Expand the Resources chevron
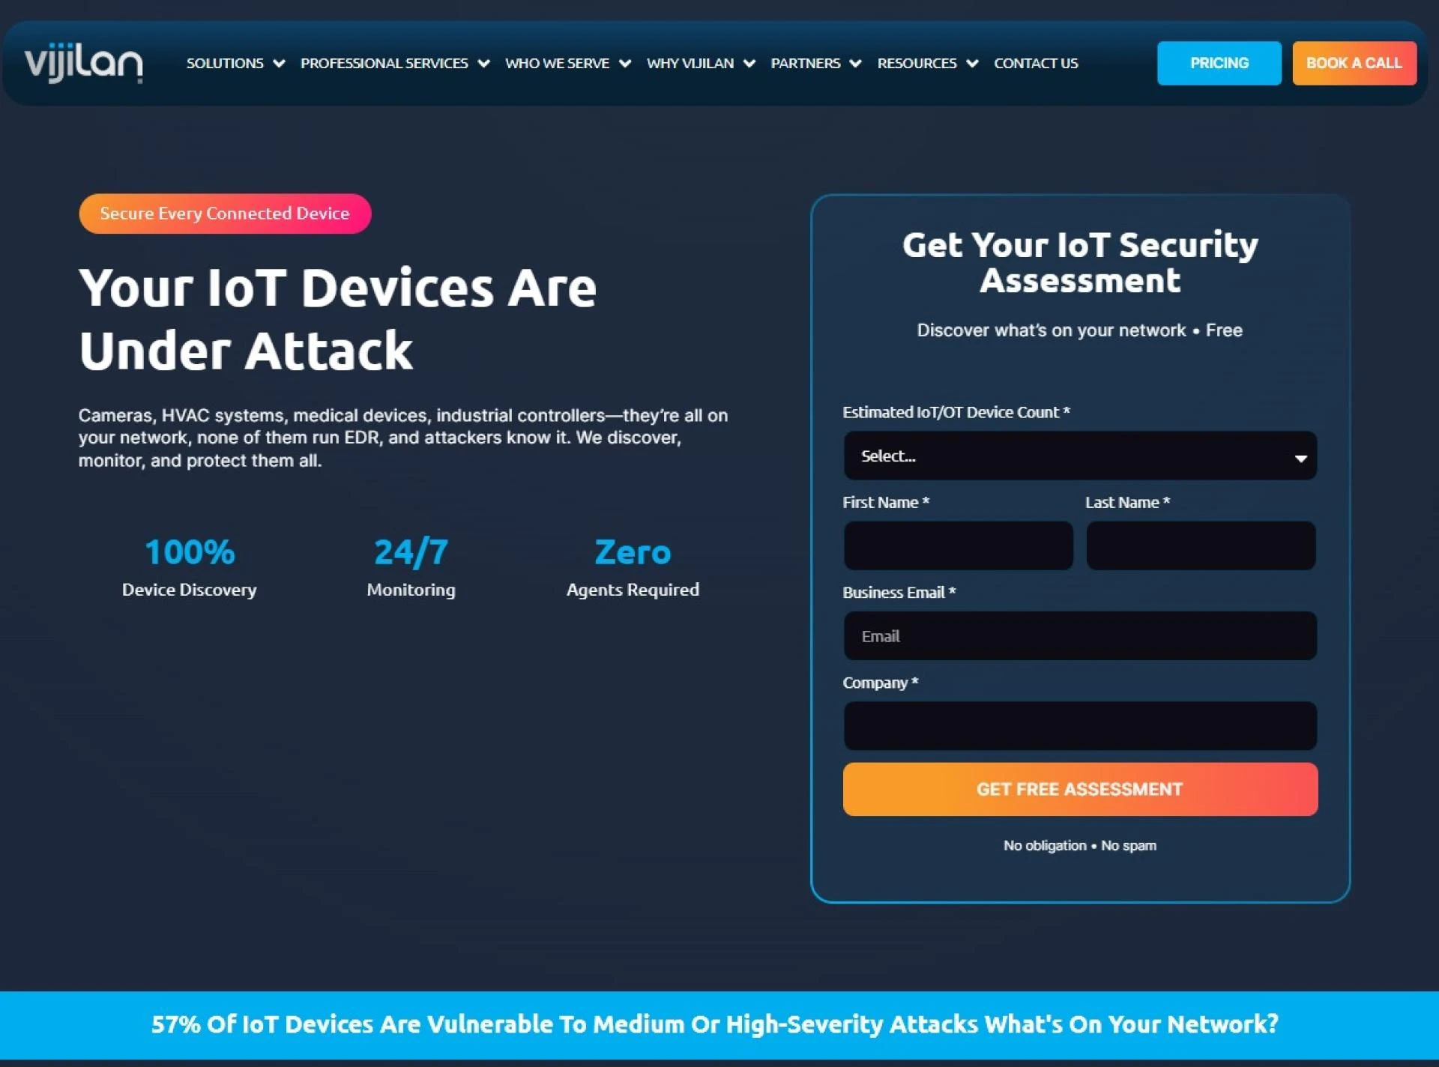The image size is (1439, 1067). pos(973,64)
